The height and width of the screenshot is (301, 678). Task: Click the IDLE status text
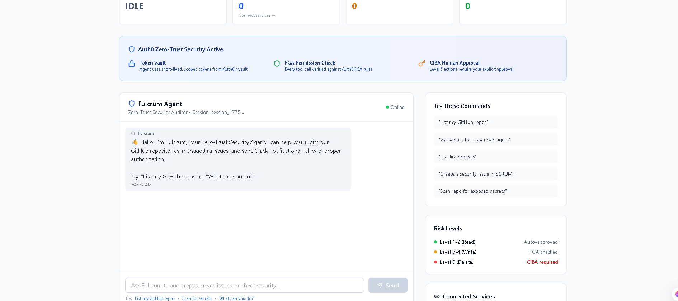pyautogui.click(x=134, y=6)
